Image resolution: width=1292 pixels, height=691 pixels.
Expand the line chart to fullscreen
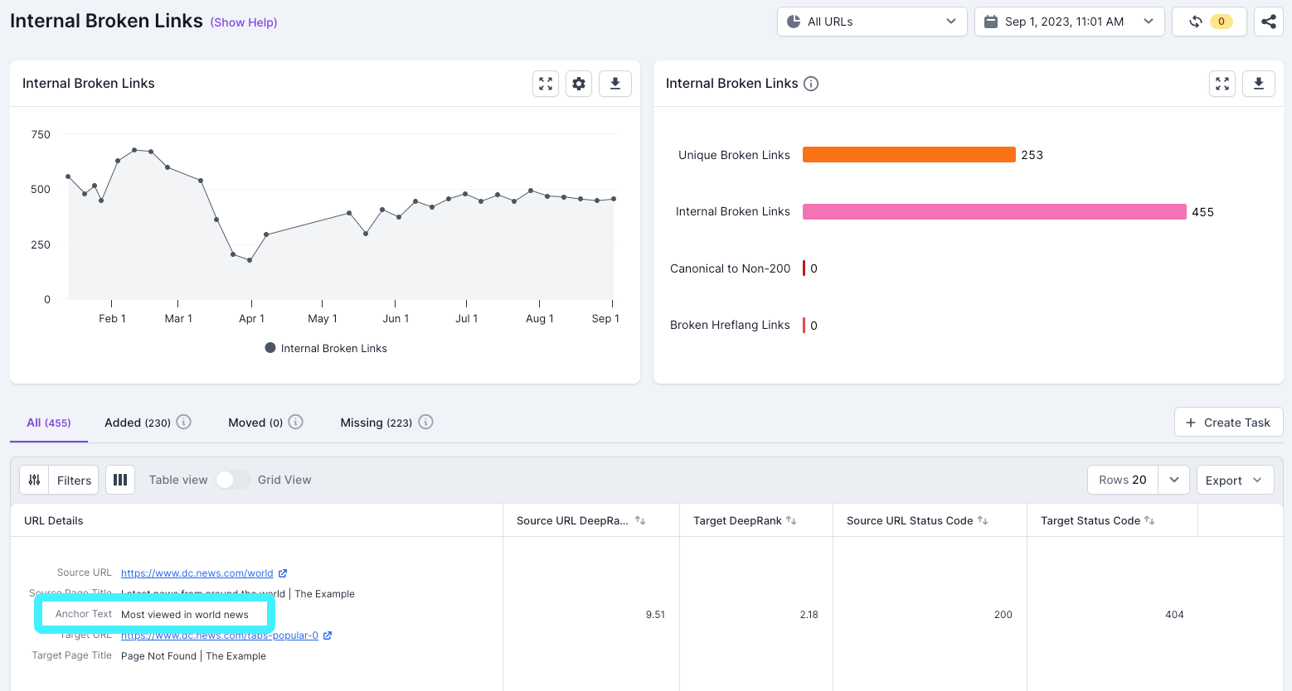point(545,84)
